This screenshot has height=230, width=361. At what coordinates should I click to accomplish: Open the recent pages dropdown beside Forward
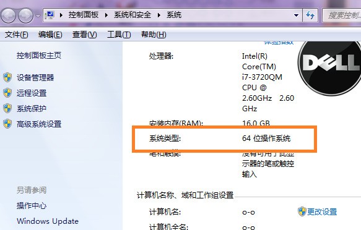coord(38,15)
